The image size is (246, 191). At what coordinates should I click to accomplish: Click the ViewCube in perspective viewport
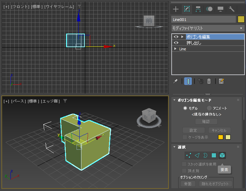tap(149, 115)
